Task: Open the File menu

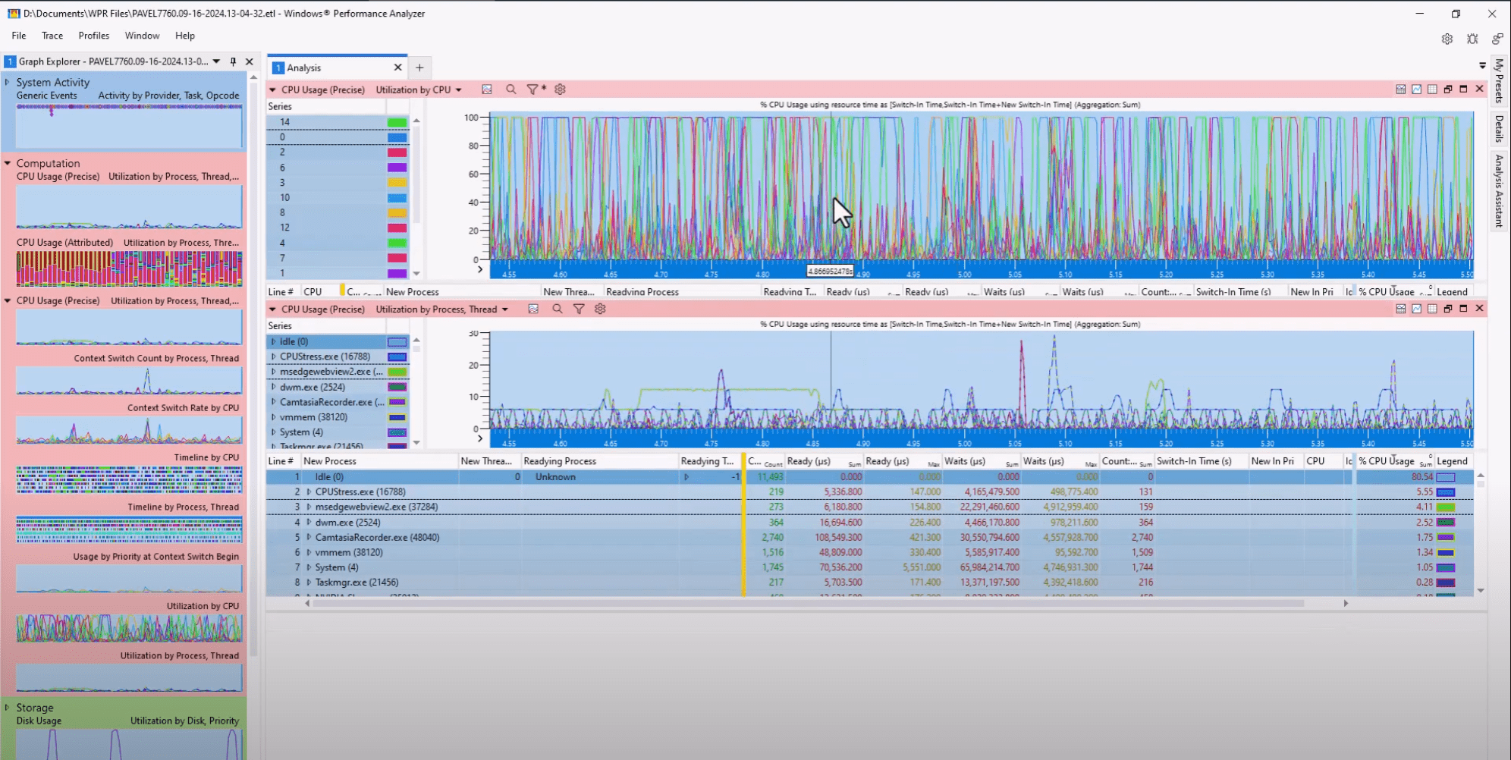Action: tap(19, 36)
